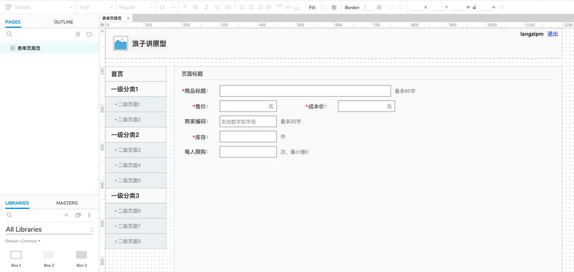
Task: Open the border line pattern icon
Action: (390, 7)
